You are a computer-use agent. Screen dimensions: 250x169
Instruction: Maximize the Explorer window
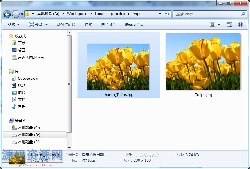click(x=229, y=3)
